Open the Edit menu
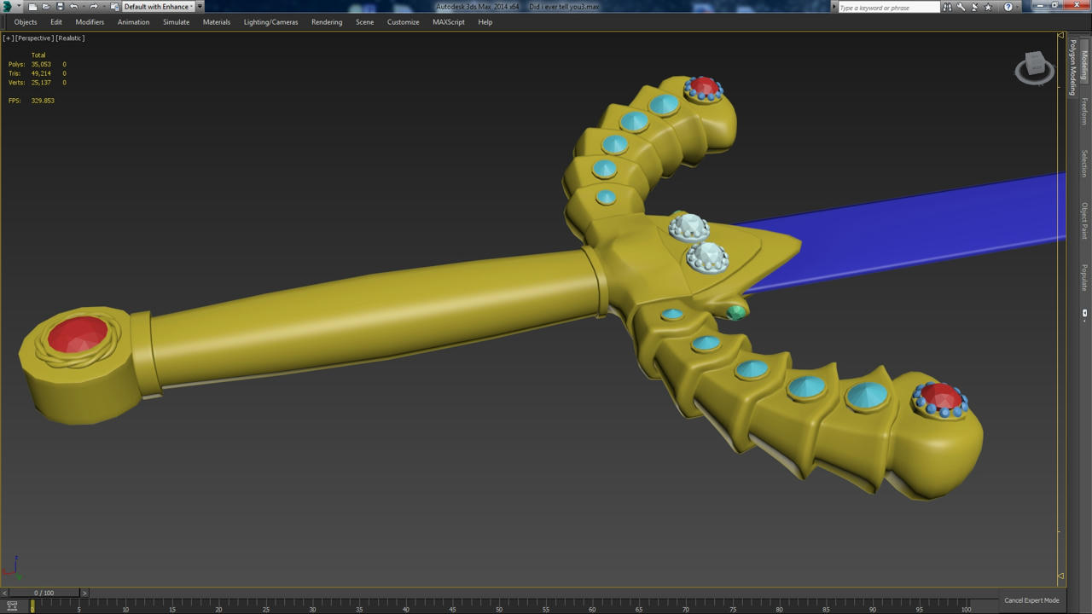Viewport: 1092px width, 614px height. coord(56,22)
